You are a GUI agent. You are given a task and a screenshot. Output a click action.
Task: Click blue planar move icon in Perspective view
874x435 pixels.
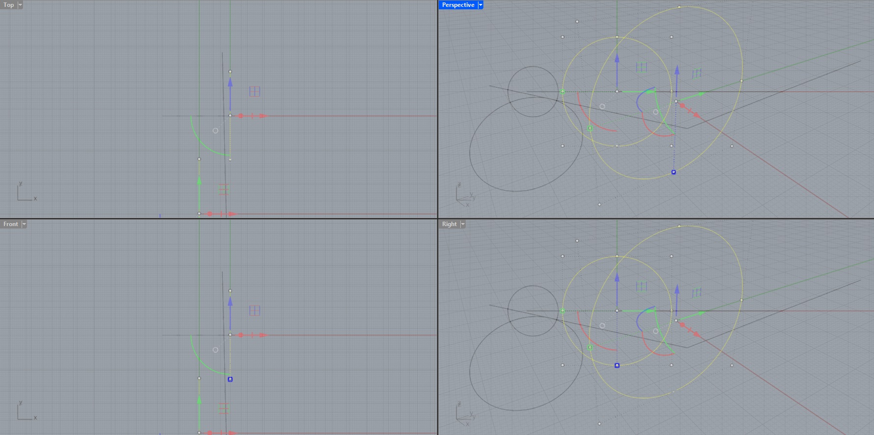click(x=696, y=74)
